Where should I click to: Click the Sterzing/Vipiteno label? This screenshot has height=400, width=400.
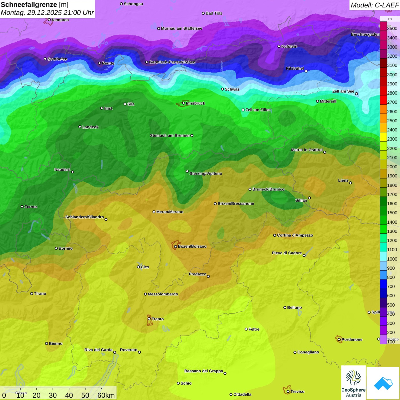[206, 173]
